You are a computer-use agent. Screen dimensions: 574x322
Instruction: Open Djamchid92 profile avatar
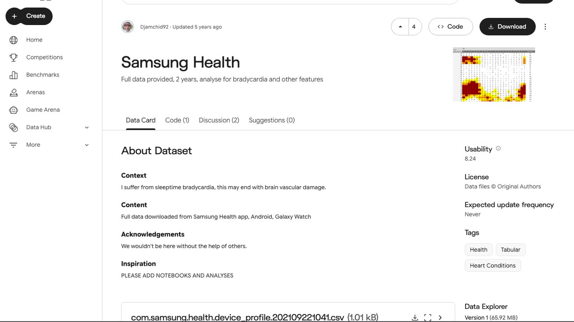[127, 27]
